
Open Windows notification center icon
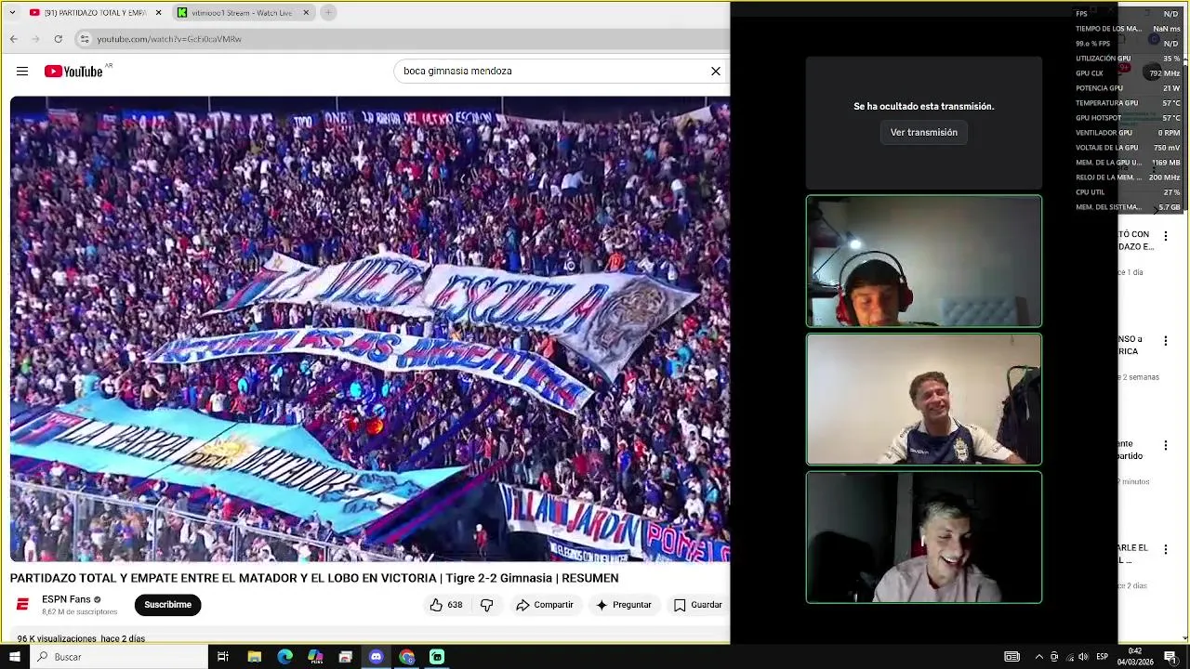1170,657
